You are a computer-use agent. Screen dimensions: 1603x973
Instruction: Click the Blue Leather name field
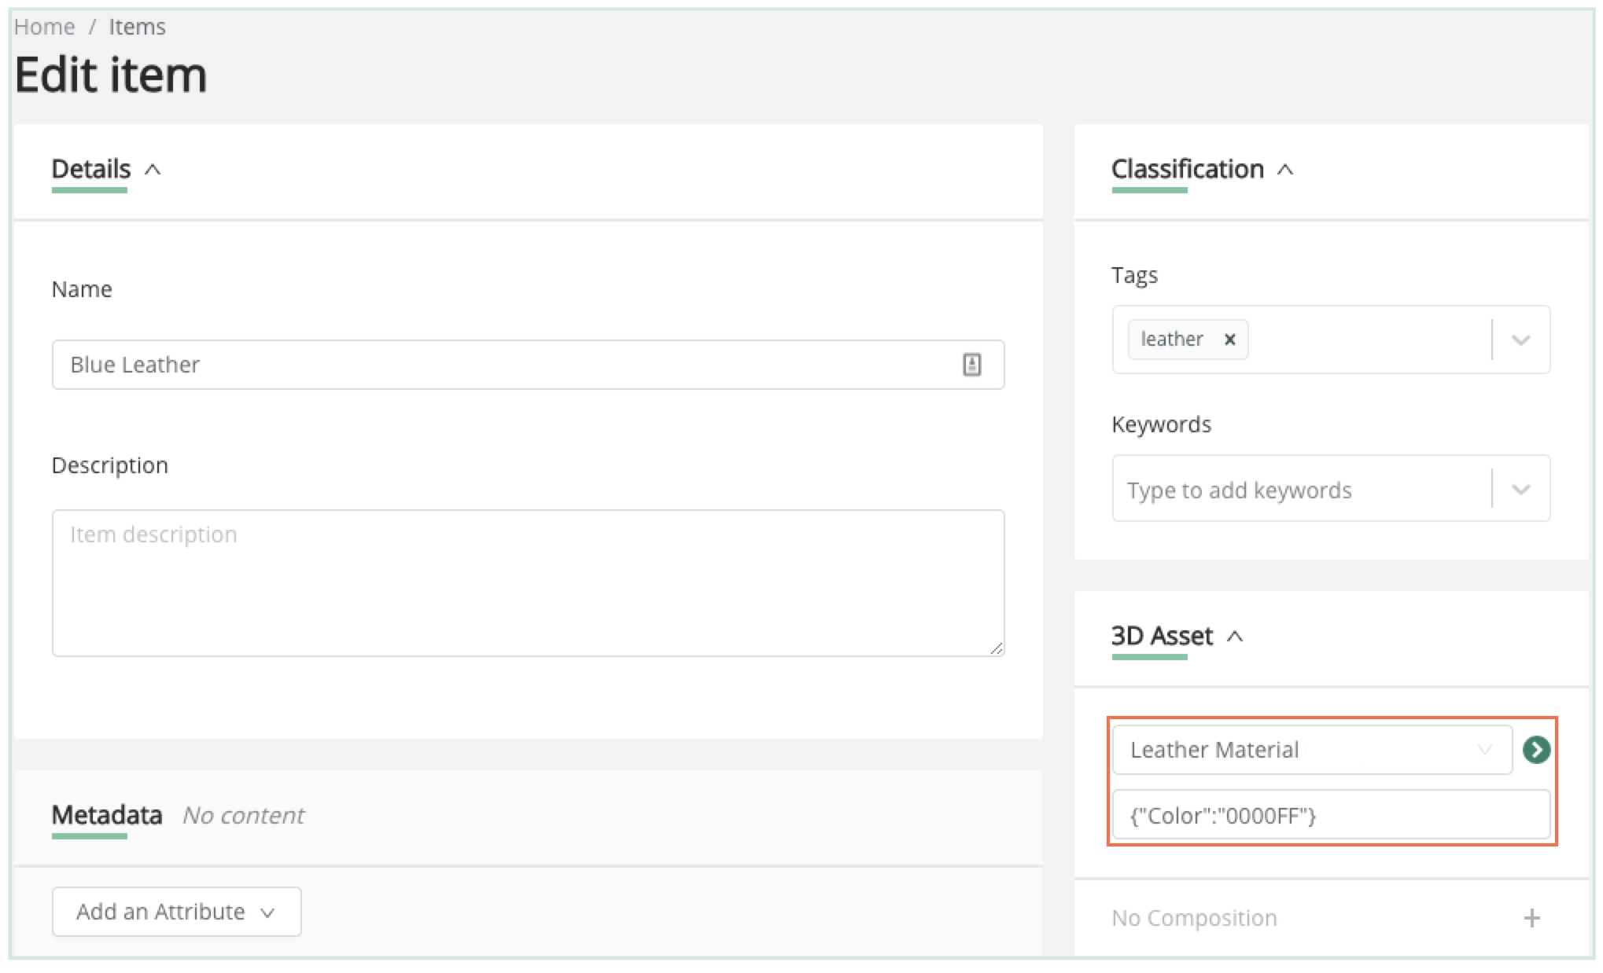[x=503, y=365]
